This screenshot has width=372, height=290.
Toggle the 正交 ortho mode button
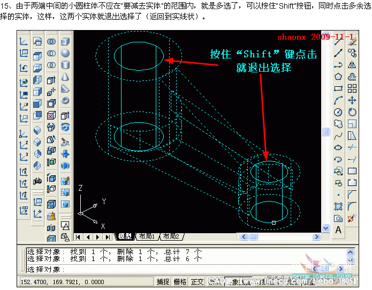pos(197,282)
